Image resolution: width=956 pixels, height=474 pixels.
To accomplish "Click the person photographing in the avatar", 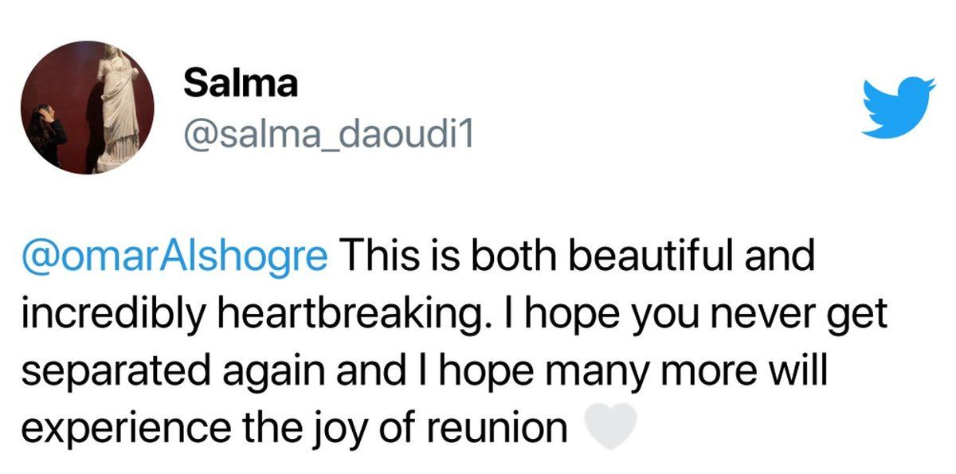I will pos(48,135).
